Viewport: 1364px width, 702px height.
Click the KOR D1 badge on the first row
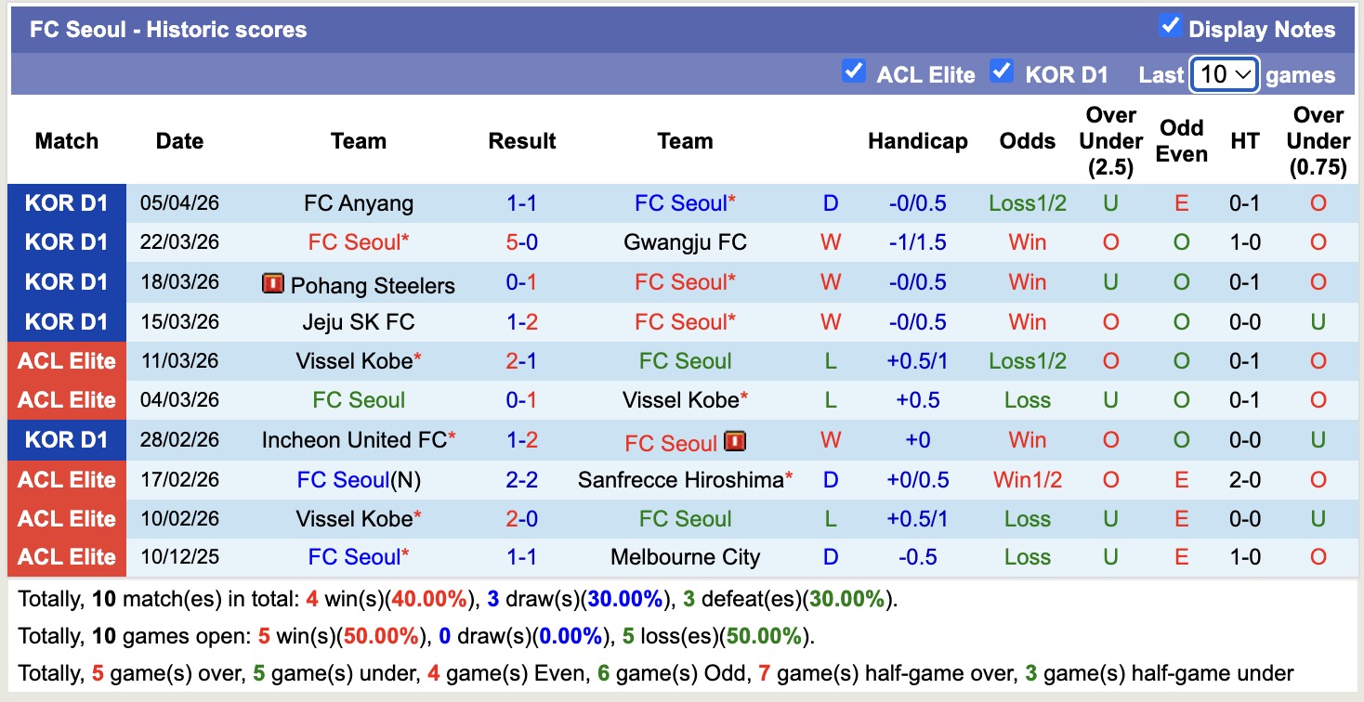pos(66,202)
